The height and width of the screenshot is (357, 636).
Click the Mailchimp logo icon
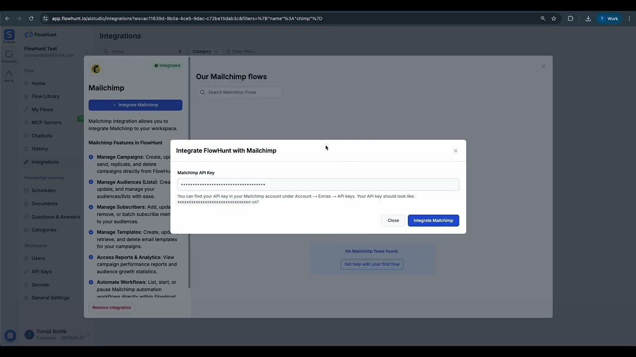(96, 69)
